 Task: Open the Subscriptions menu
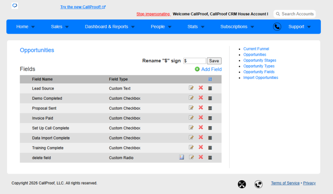[x=237, y=27]
